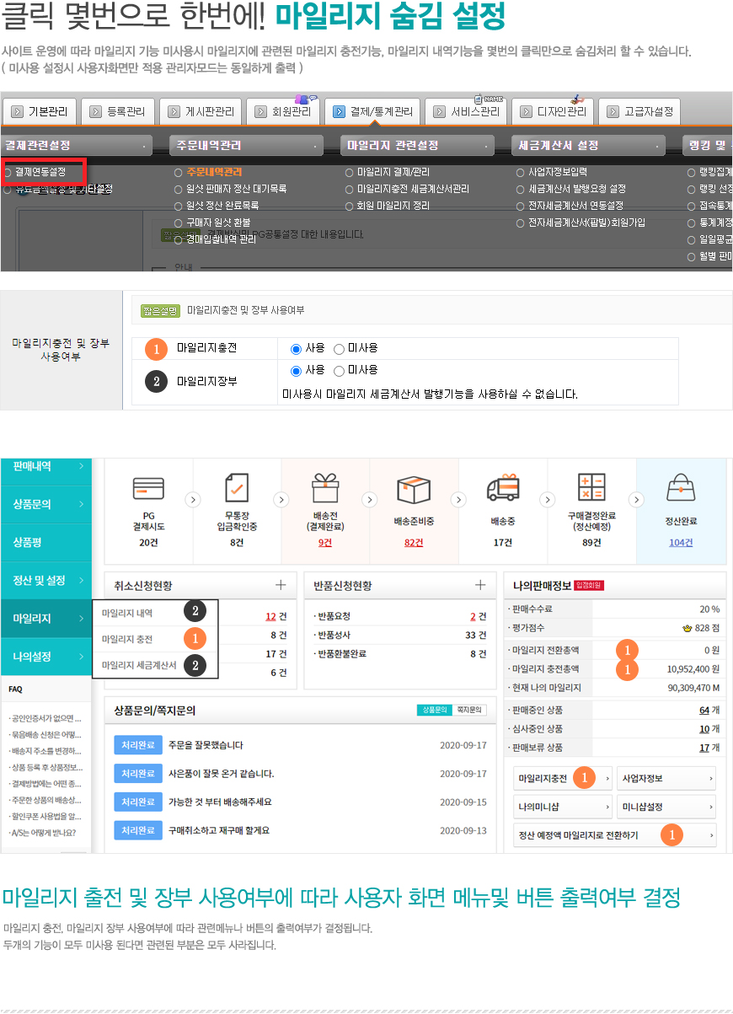This screenshot has height=1014, width=733.
Task: Open the 배송중 delivery truck icon
Action: coord(502,489)
